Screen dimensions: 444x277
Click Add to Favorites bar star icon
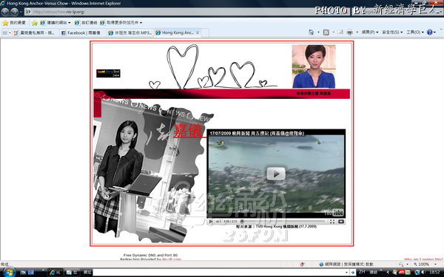pyautogui.click(x=35, y=23)
